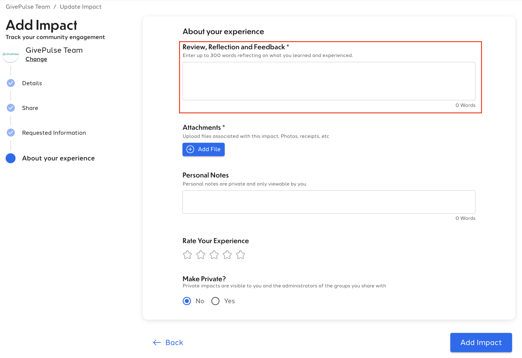Open the Requested Information step
Image resolution: width=522 pixels, height=358 pixels.
tap(54, 133)
